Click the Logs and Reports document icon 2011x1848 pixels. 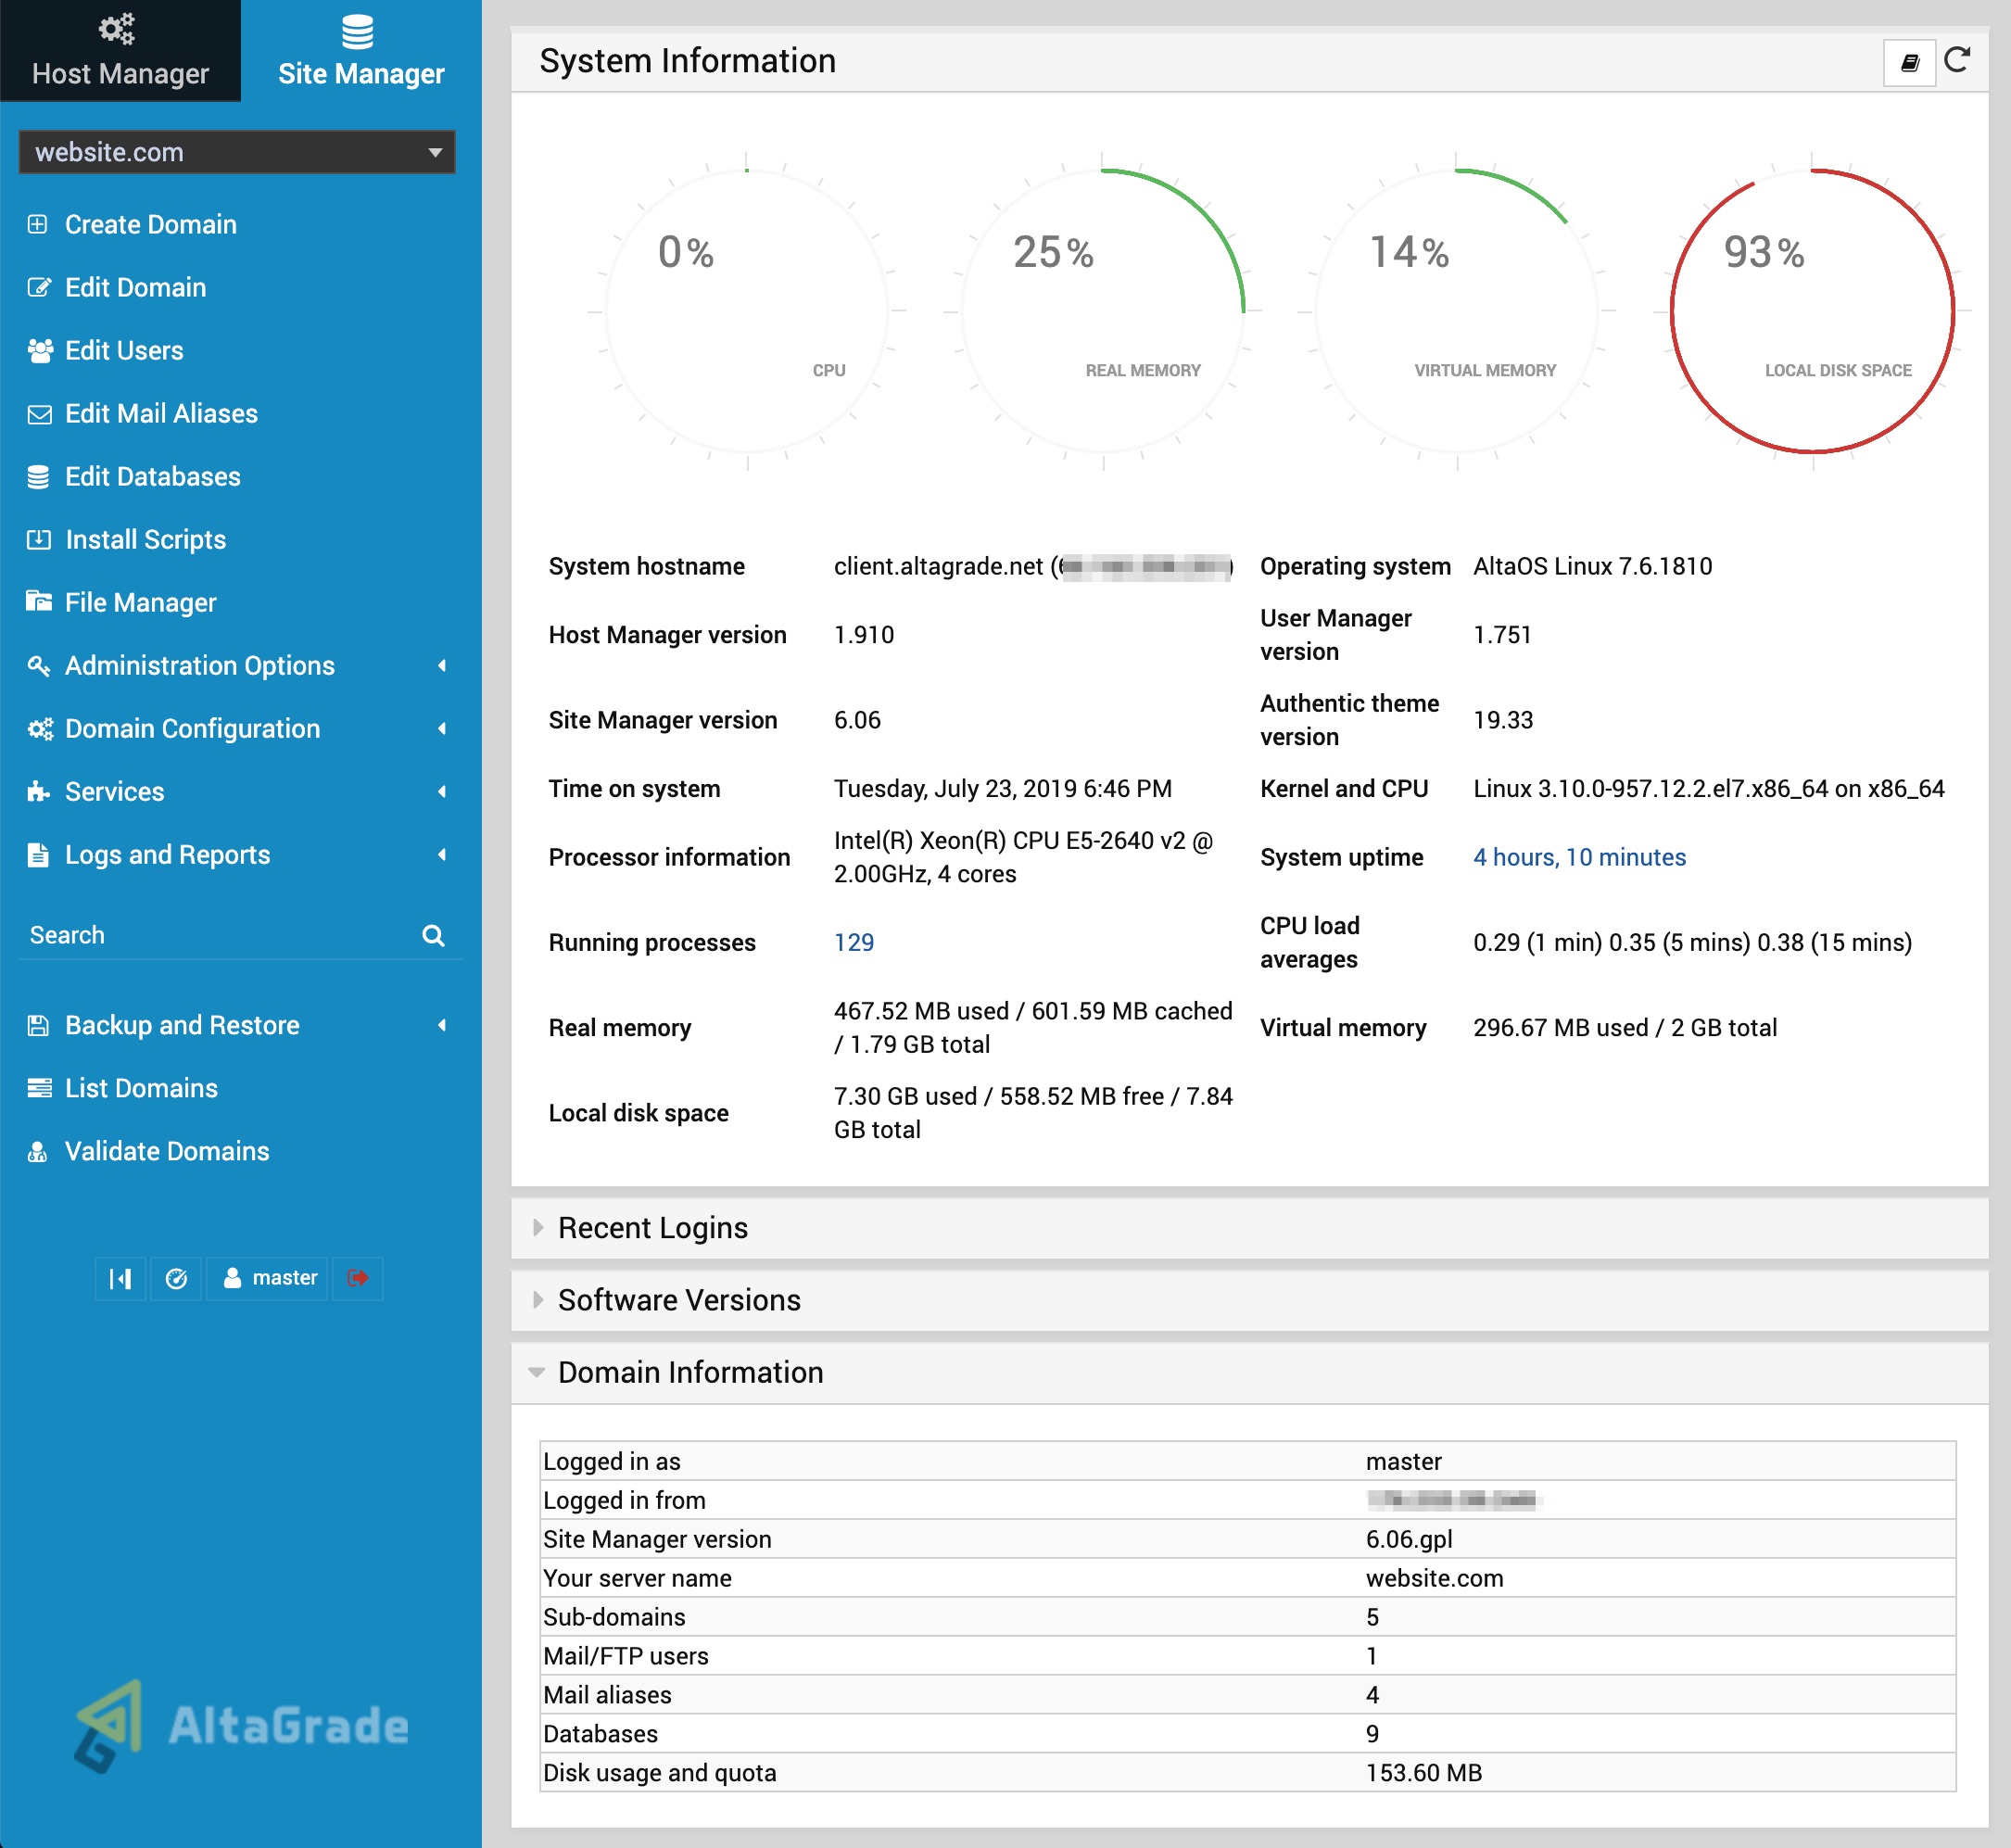click(x=38, y=855)
